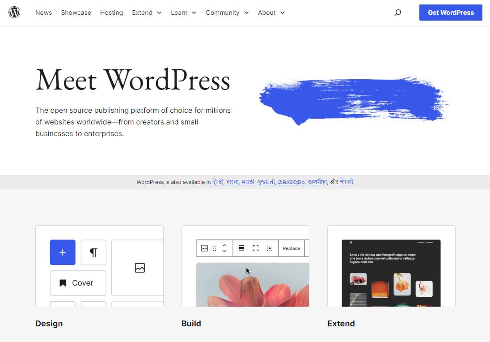Image resolution: width=490 pixels, height=342 pixels.
Task: Open the नेपाली language link
Action: tap(346, 182)
